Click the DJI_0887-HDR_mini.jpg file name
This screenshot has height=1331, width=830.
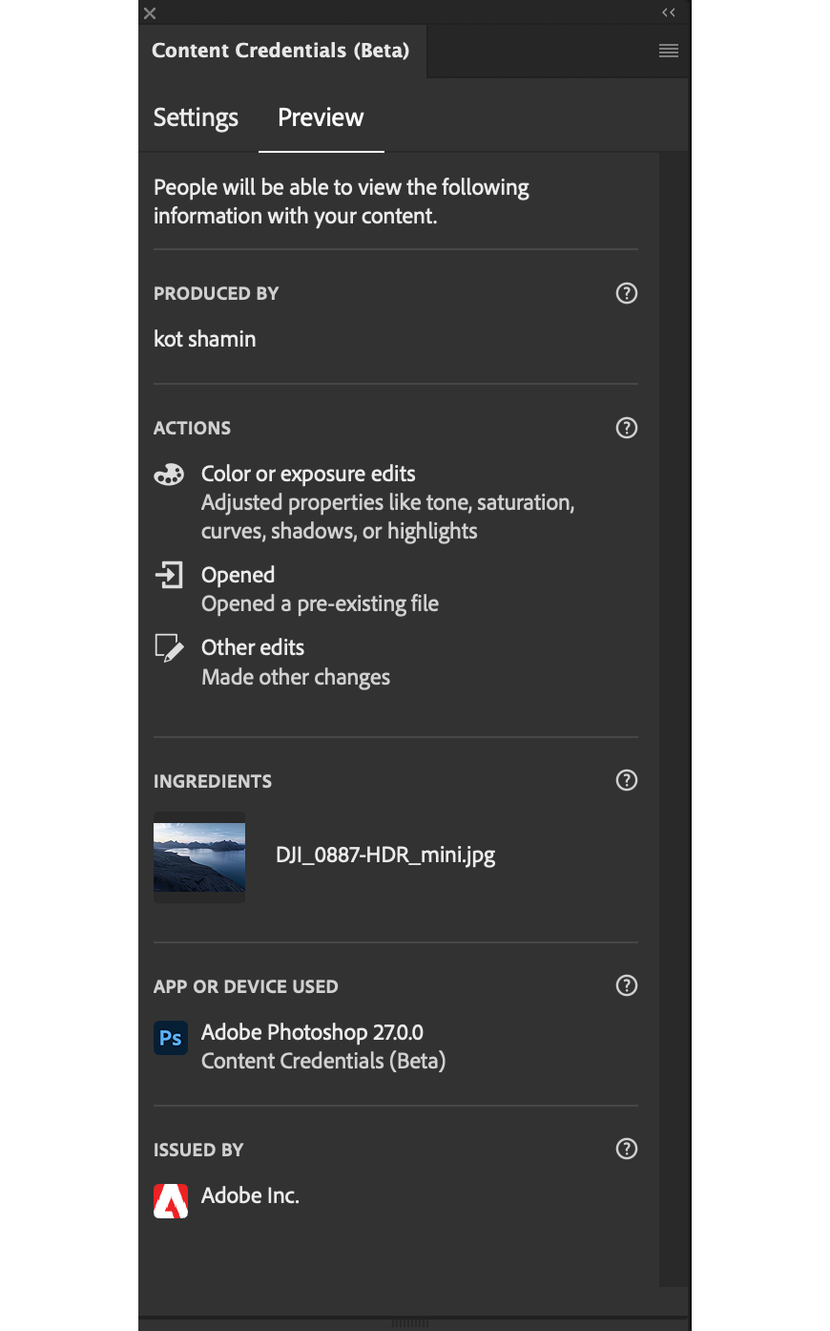pyautogui.click(x=385, y=855)
